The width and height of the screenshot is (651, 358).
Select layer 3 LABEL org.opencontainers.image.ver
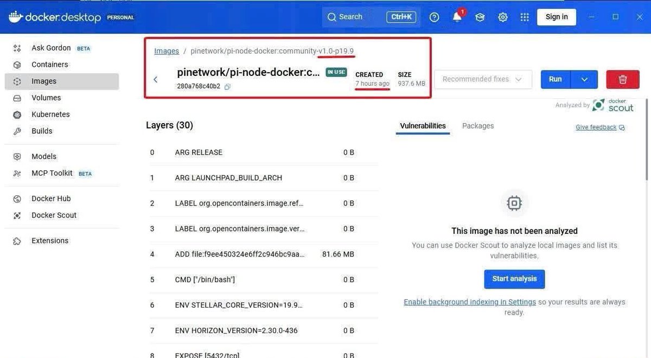[263, 229]
